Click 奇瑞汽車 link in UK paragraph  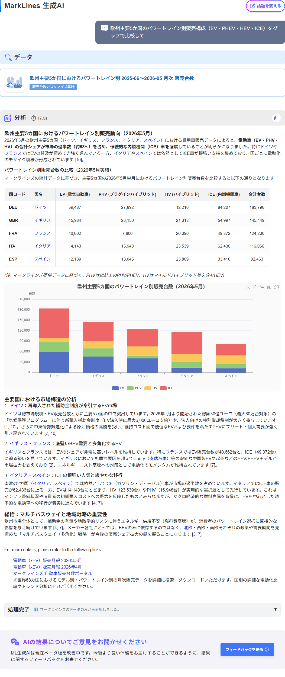pyautogui.click(x=158, y=458)
